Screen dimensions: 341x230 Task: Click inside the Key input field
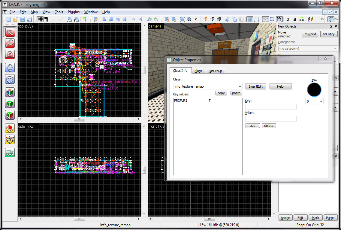[x=270, y=106]
